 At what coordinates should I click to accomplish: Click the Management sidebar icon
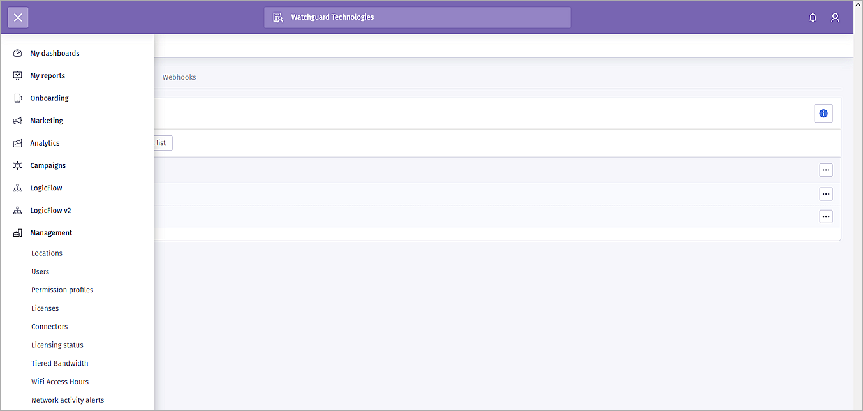[17, 232]
